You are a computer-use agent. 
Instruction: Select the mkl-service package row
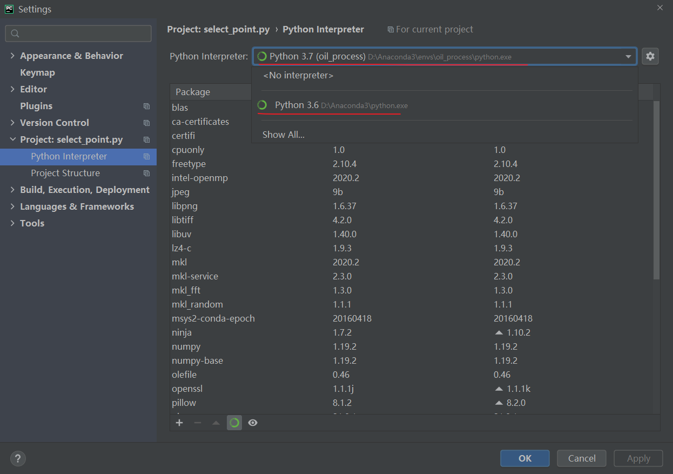412,276
